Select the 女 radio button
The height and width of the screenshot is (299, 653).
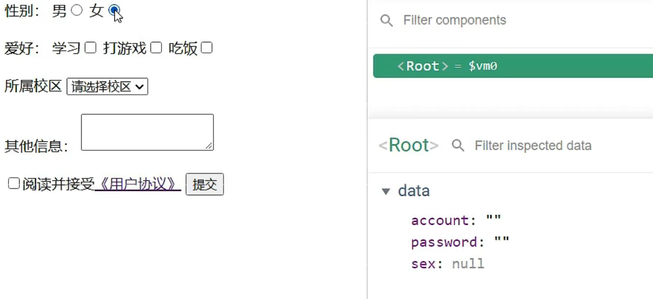point(114,10)
